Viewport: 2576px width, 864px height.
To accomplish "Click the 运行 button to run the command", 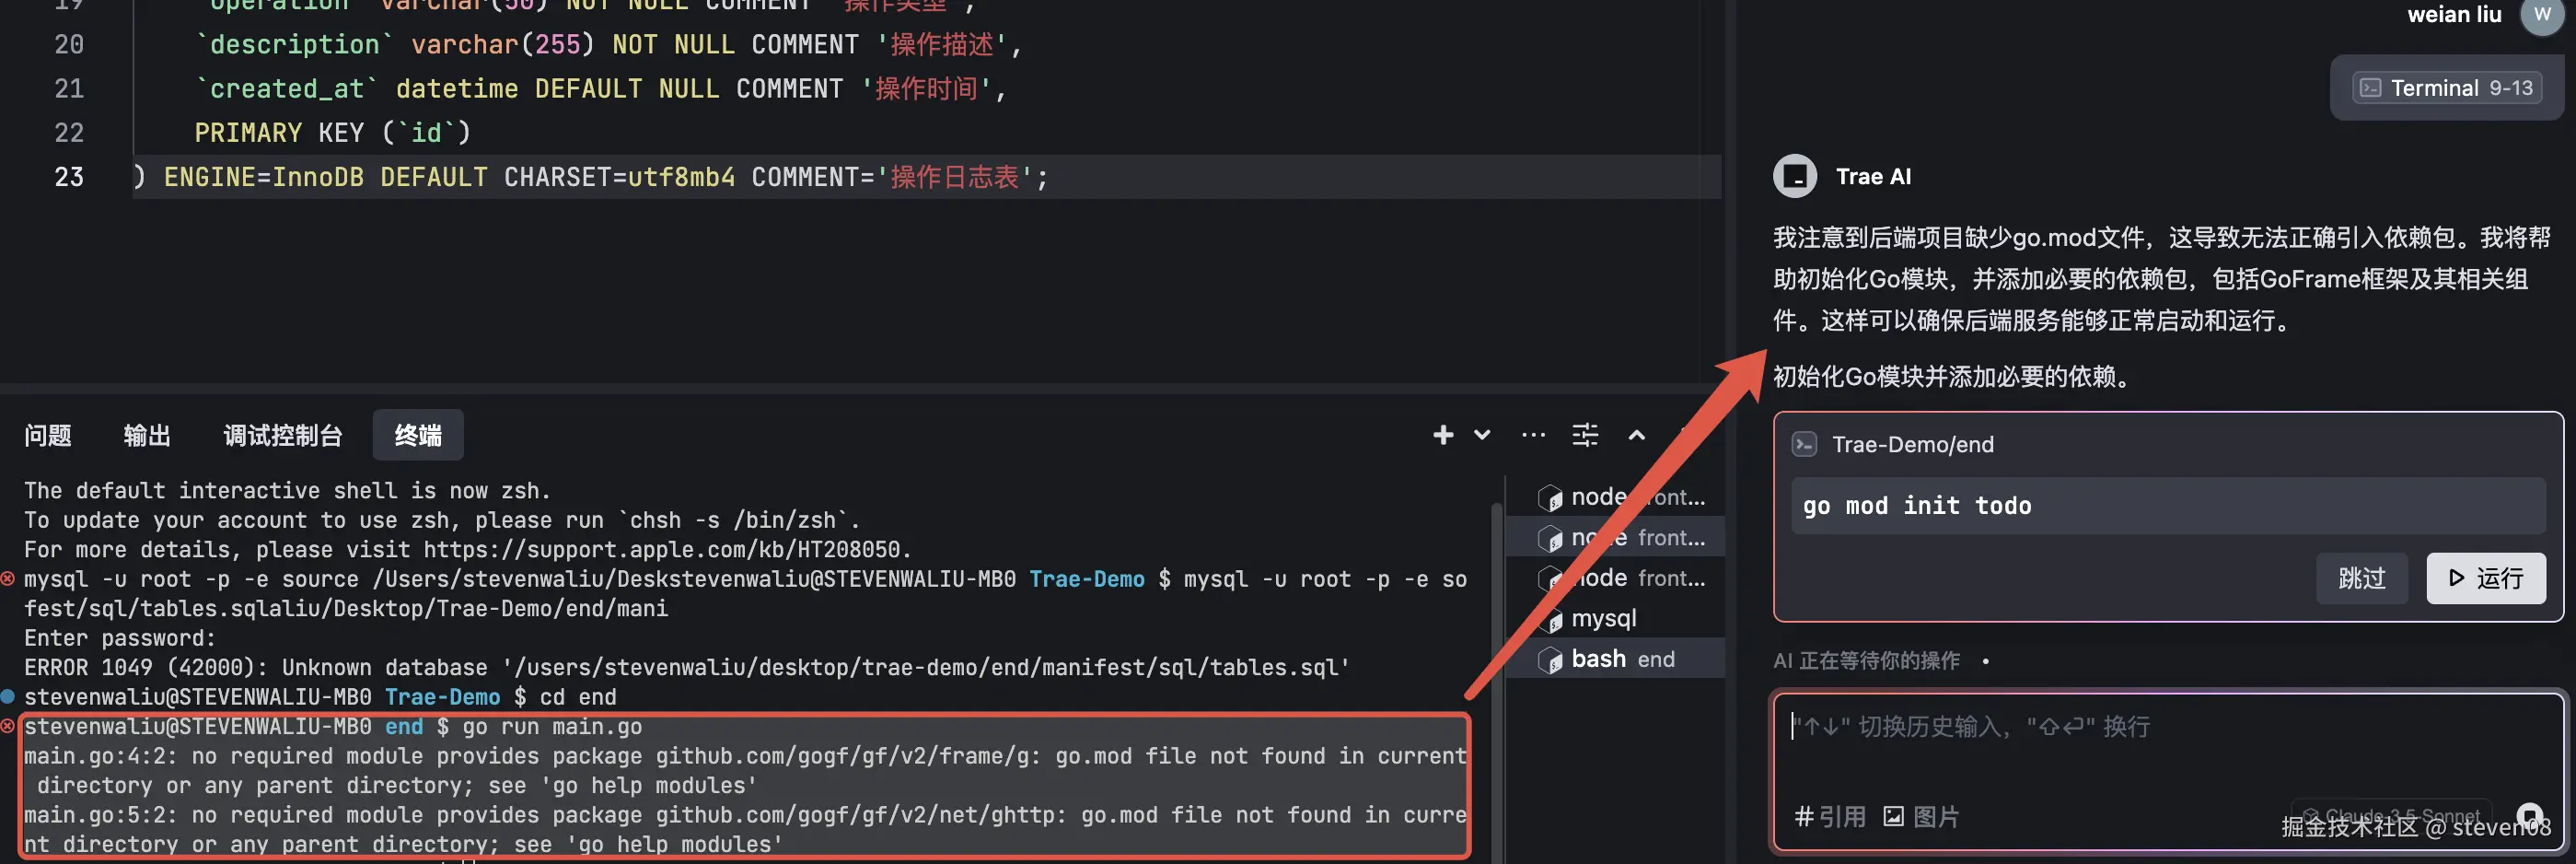I will pos(2485,578).
